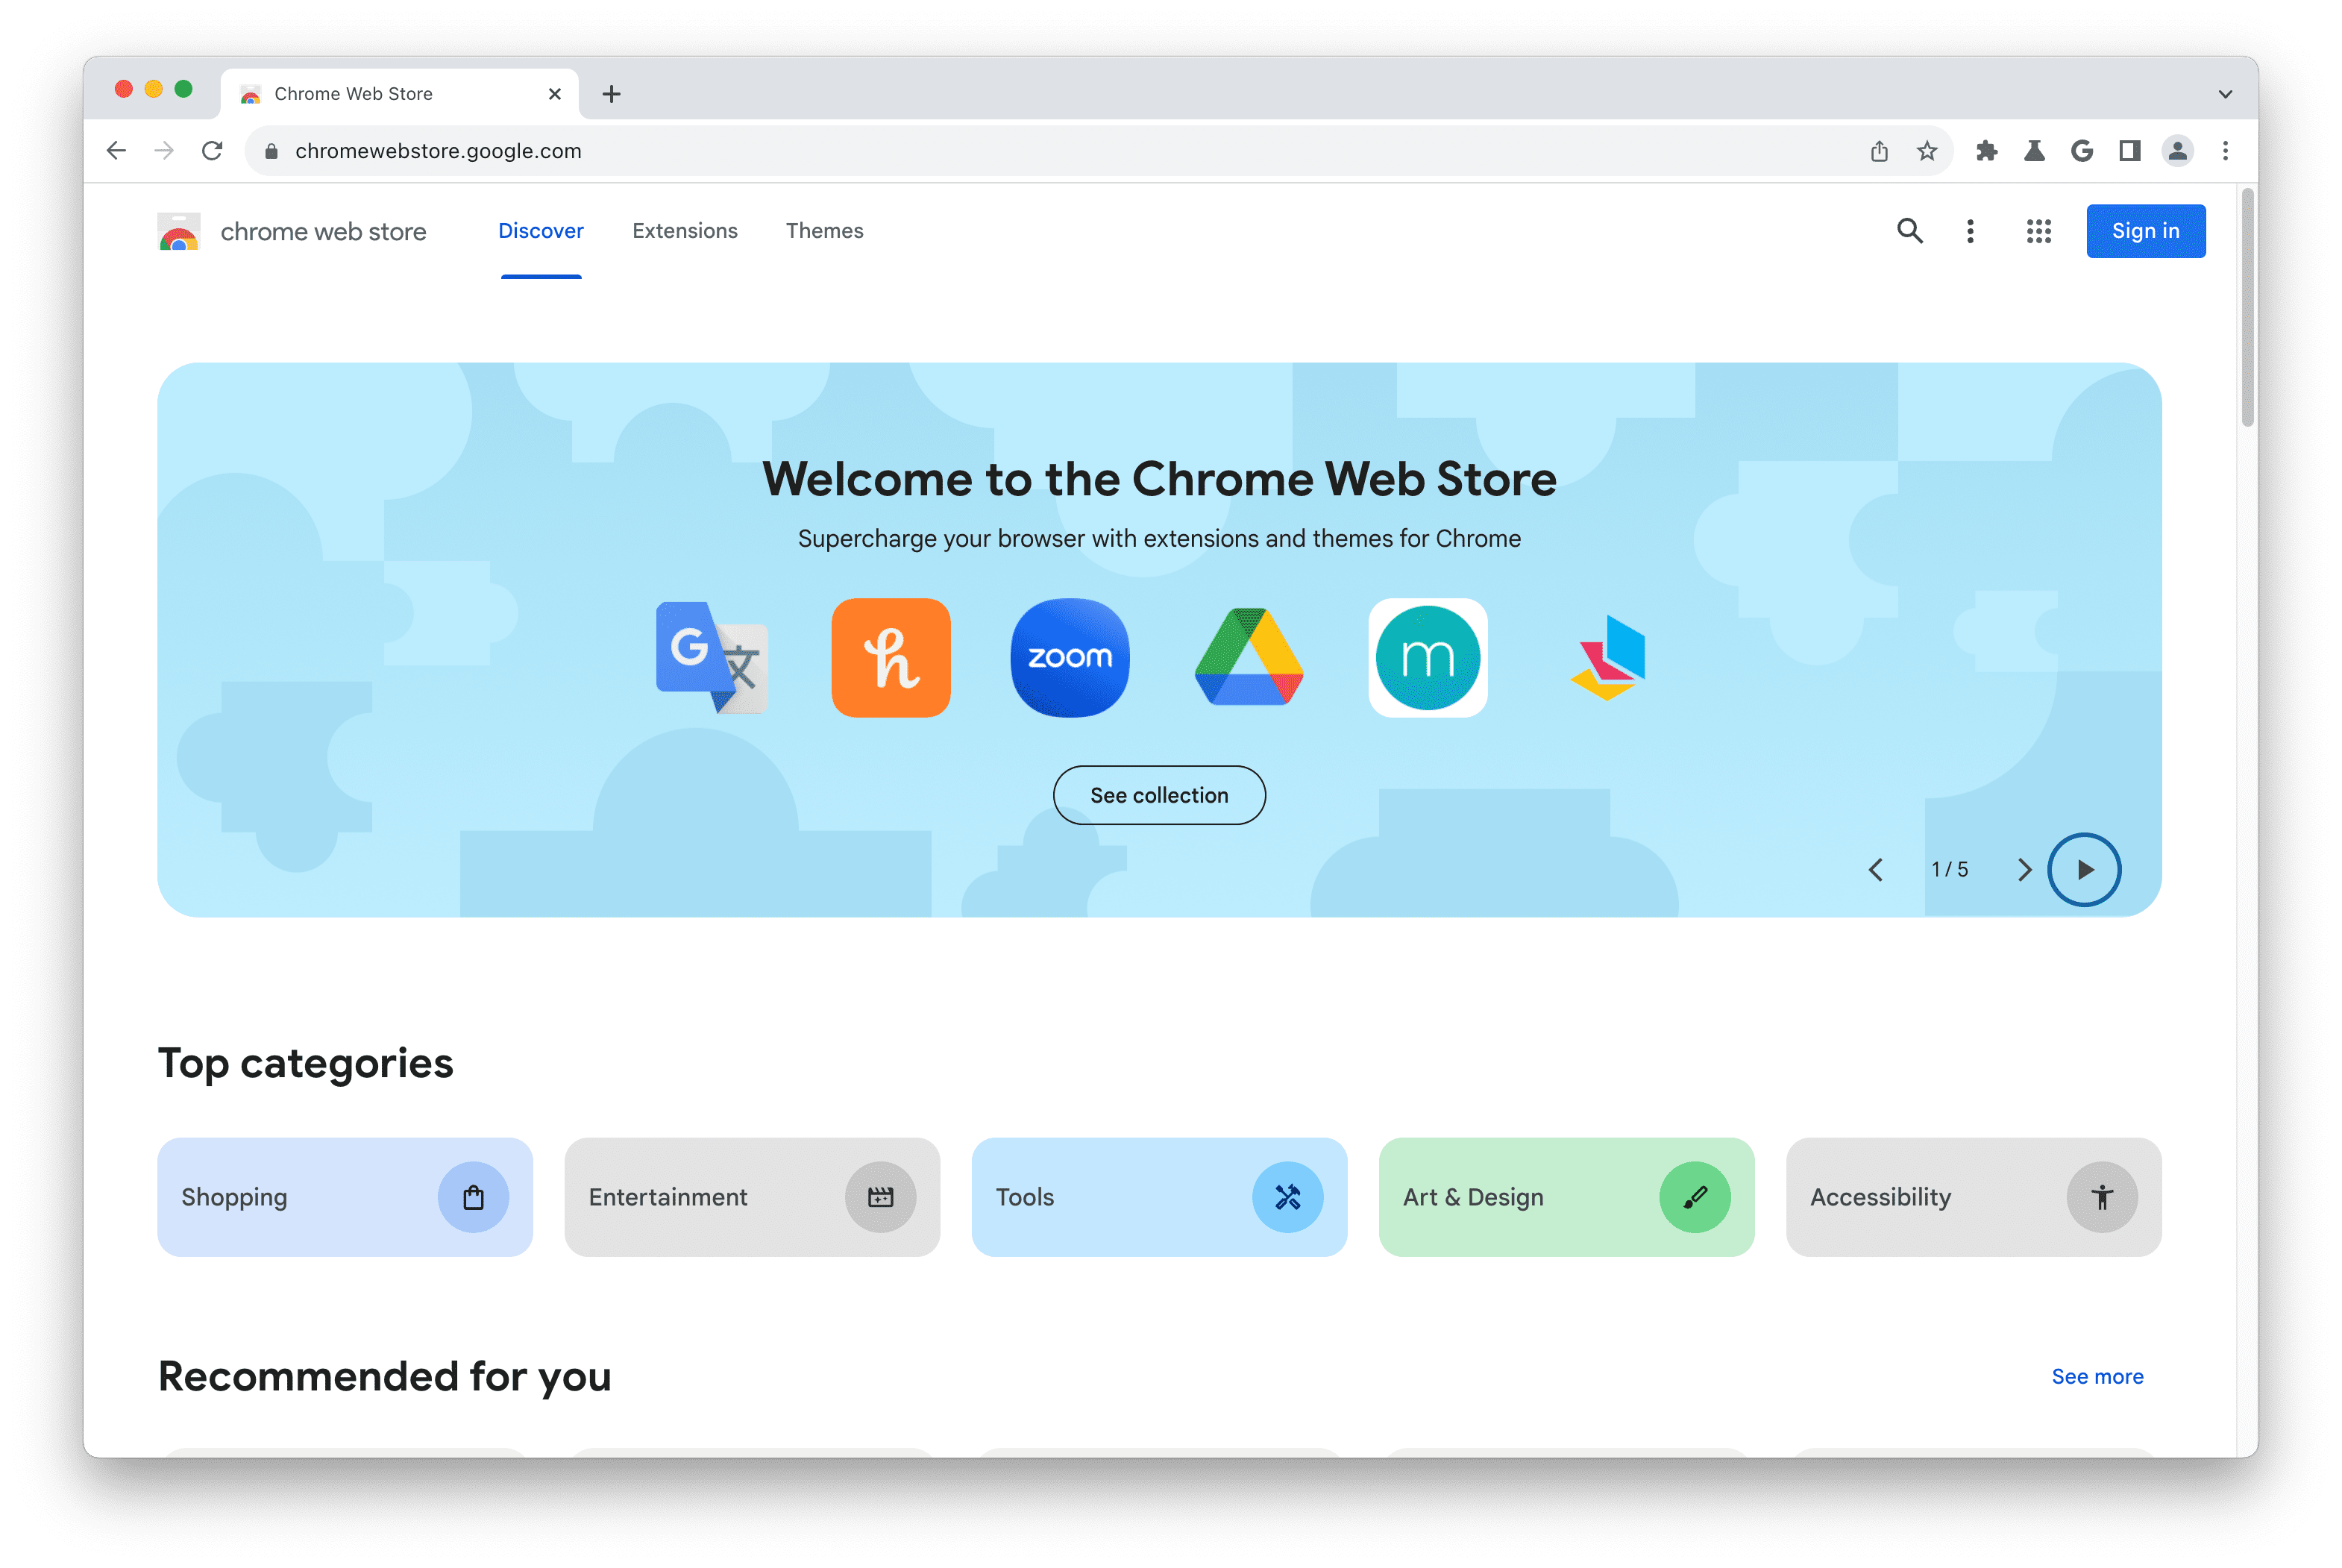2342x1568 pixels.
Task: Click the three-dot more options menu
Action: [x=1971, y=229]
